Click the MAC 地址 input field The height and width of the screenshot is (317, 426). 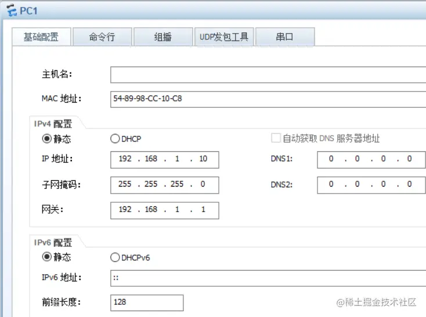tap(268, 99)
